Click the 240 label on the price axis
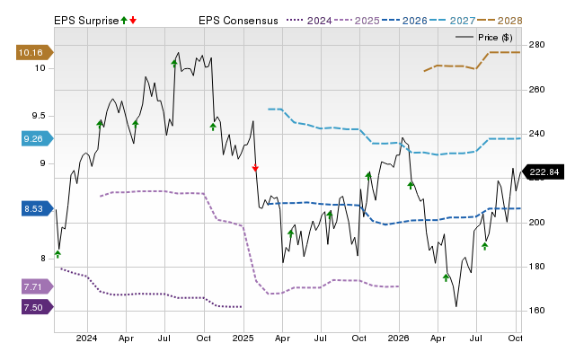Viewport: 575px width, 343px height. tap(536, 134)
